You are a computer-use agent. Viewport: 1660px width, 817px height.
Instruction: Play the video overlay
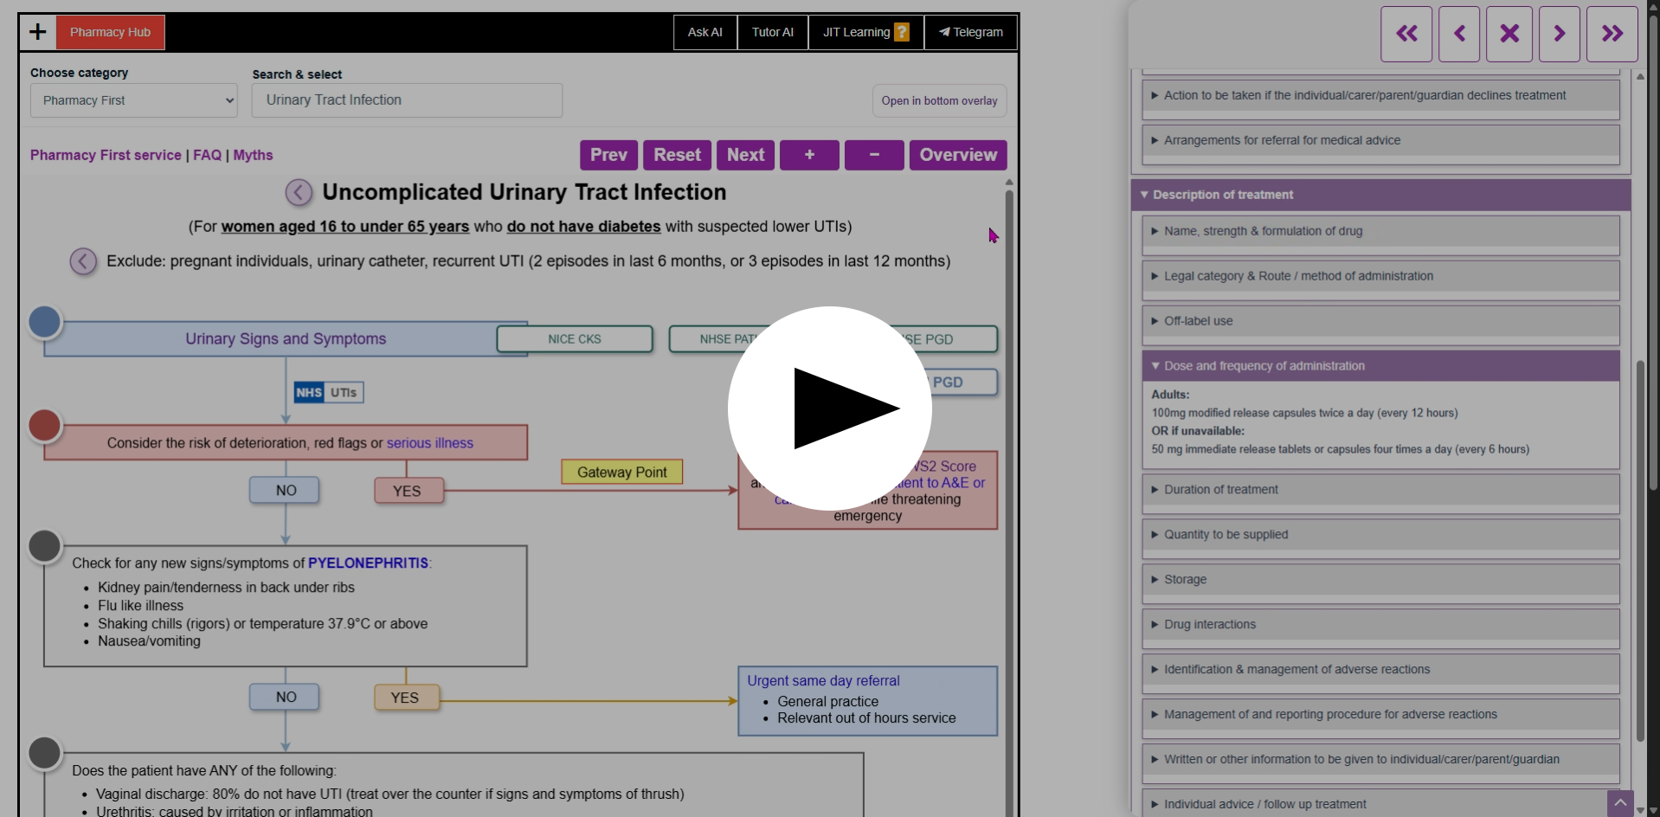(x=829, y=408)
